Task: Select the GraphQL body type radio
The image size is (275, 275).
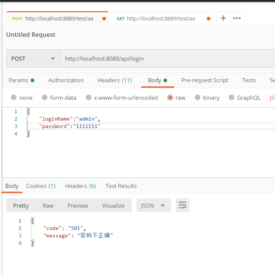Action: click(x=231, y=97)
